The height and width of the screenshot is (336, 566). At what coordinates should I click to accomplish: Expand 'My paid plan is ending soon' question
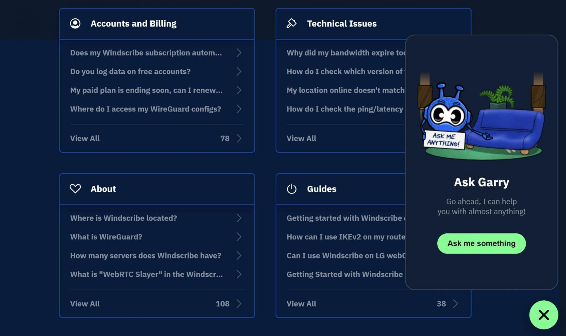tap(146, 90)
